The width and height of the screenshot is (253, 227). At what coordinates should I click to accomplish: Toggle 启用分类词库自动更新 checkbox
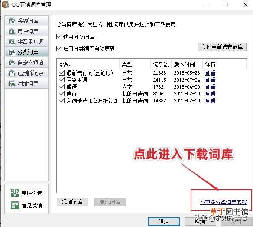[x=59, y=48]
